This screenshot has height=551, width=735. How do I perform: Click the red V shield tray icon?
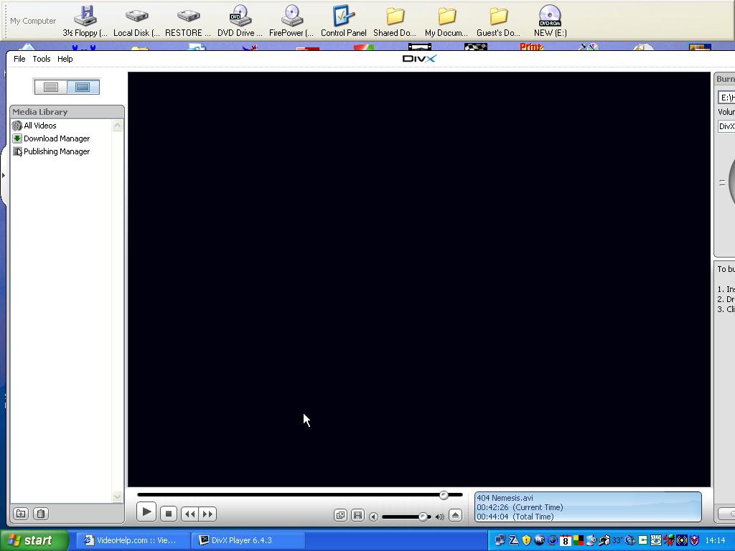(x=695, y=540)
